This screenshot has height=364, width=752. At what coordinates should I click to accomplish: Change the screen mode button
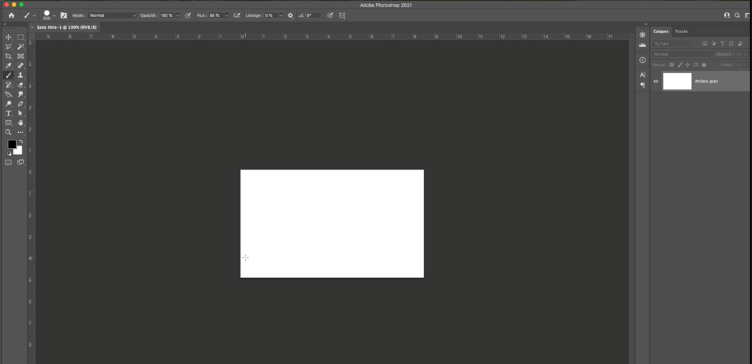click(21, 162)
